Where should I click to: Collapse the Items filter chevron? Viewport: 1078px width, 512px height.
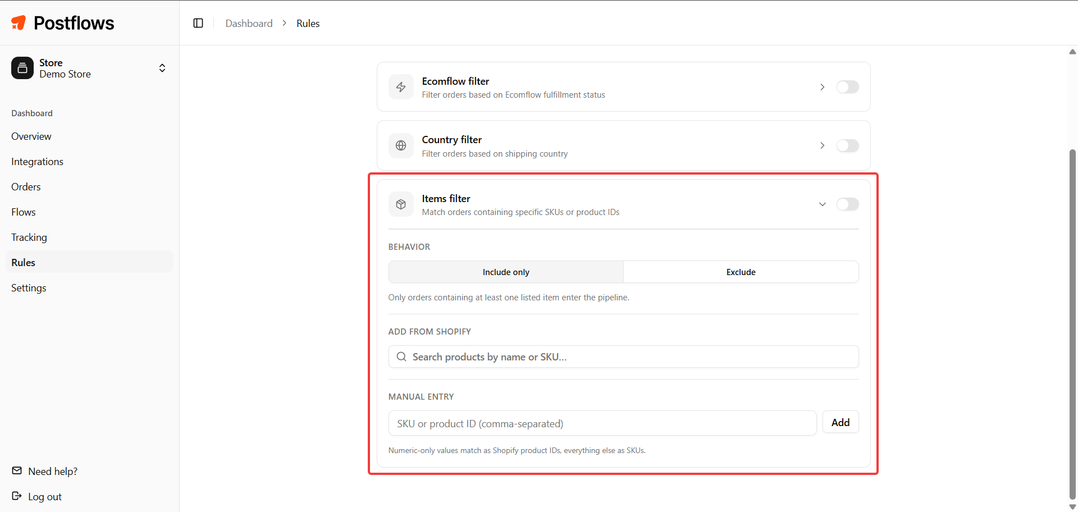(823, 204)
